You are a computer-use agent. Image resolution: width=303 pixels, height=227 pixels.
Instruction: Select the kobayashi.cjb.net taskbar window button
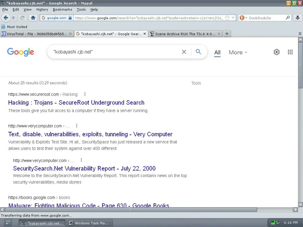click(x=42, y=223)
